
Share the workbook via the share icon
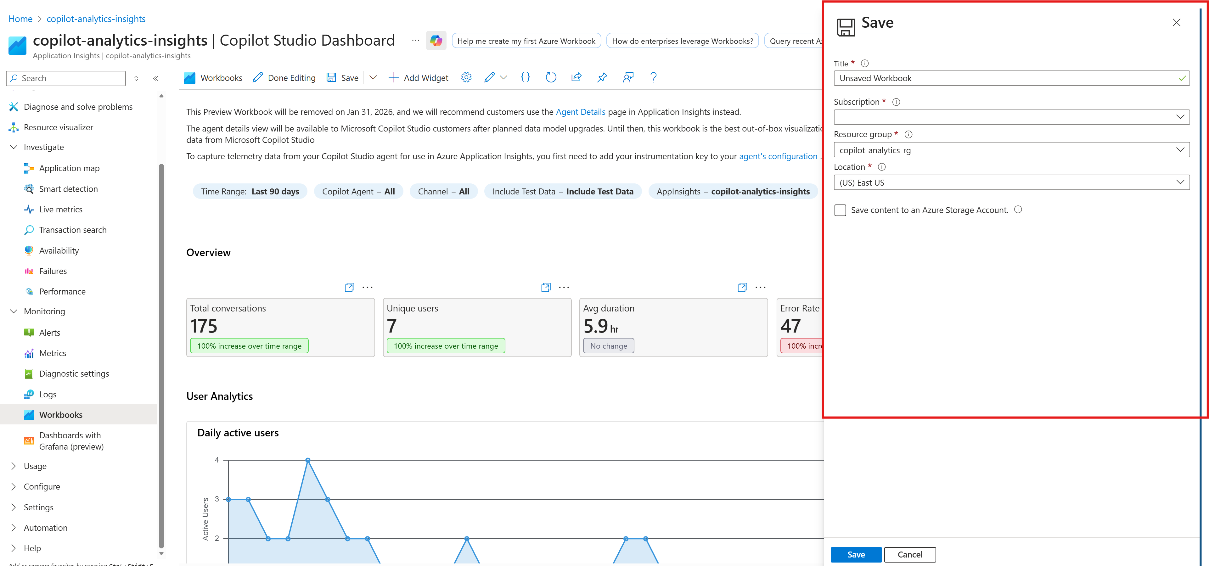pos(576,77)
